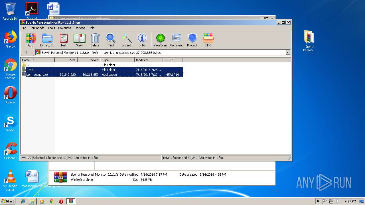Screen dimensions: 365x205
Task: Open the Help menu
Action: coord(91,28)
